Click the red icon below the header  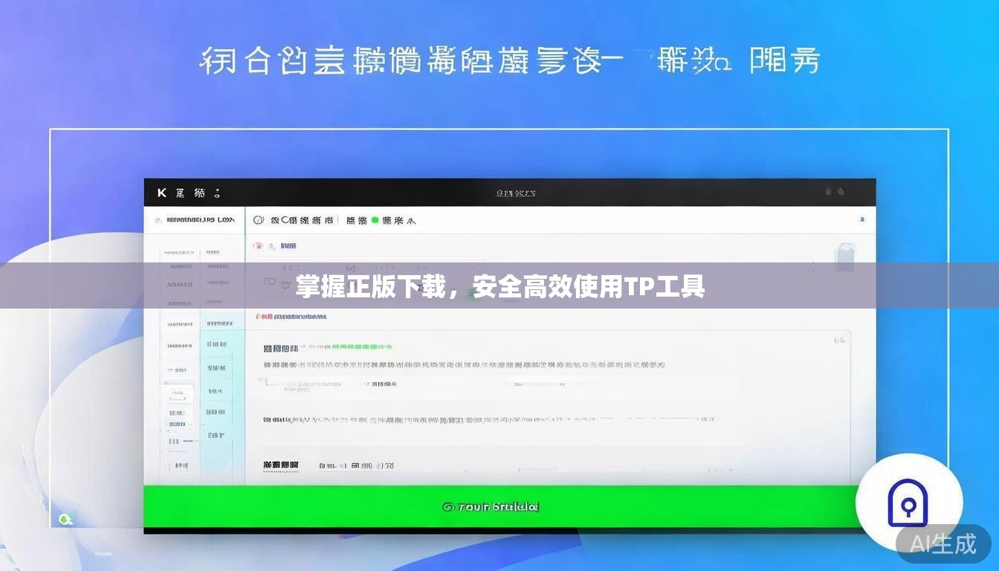tap(258, 245)
